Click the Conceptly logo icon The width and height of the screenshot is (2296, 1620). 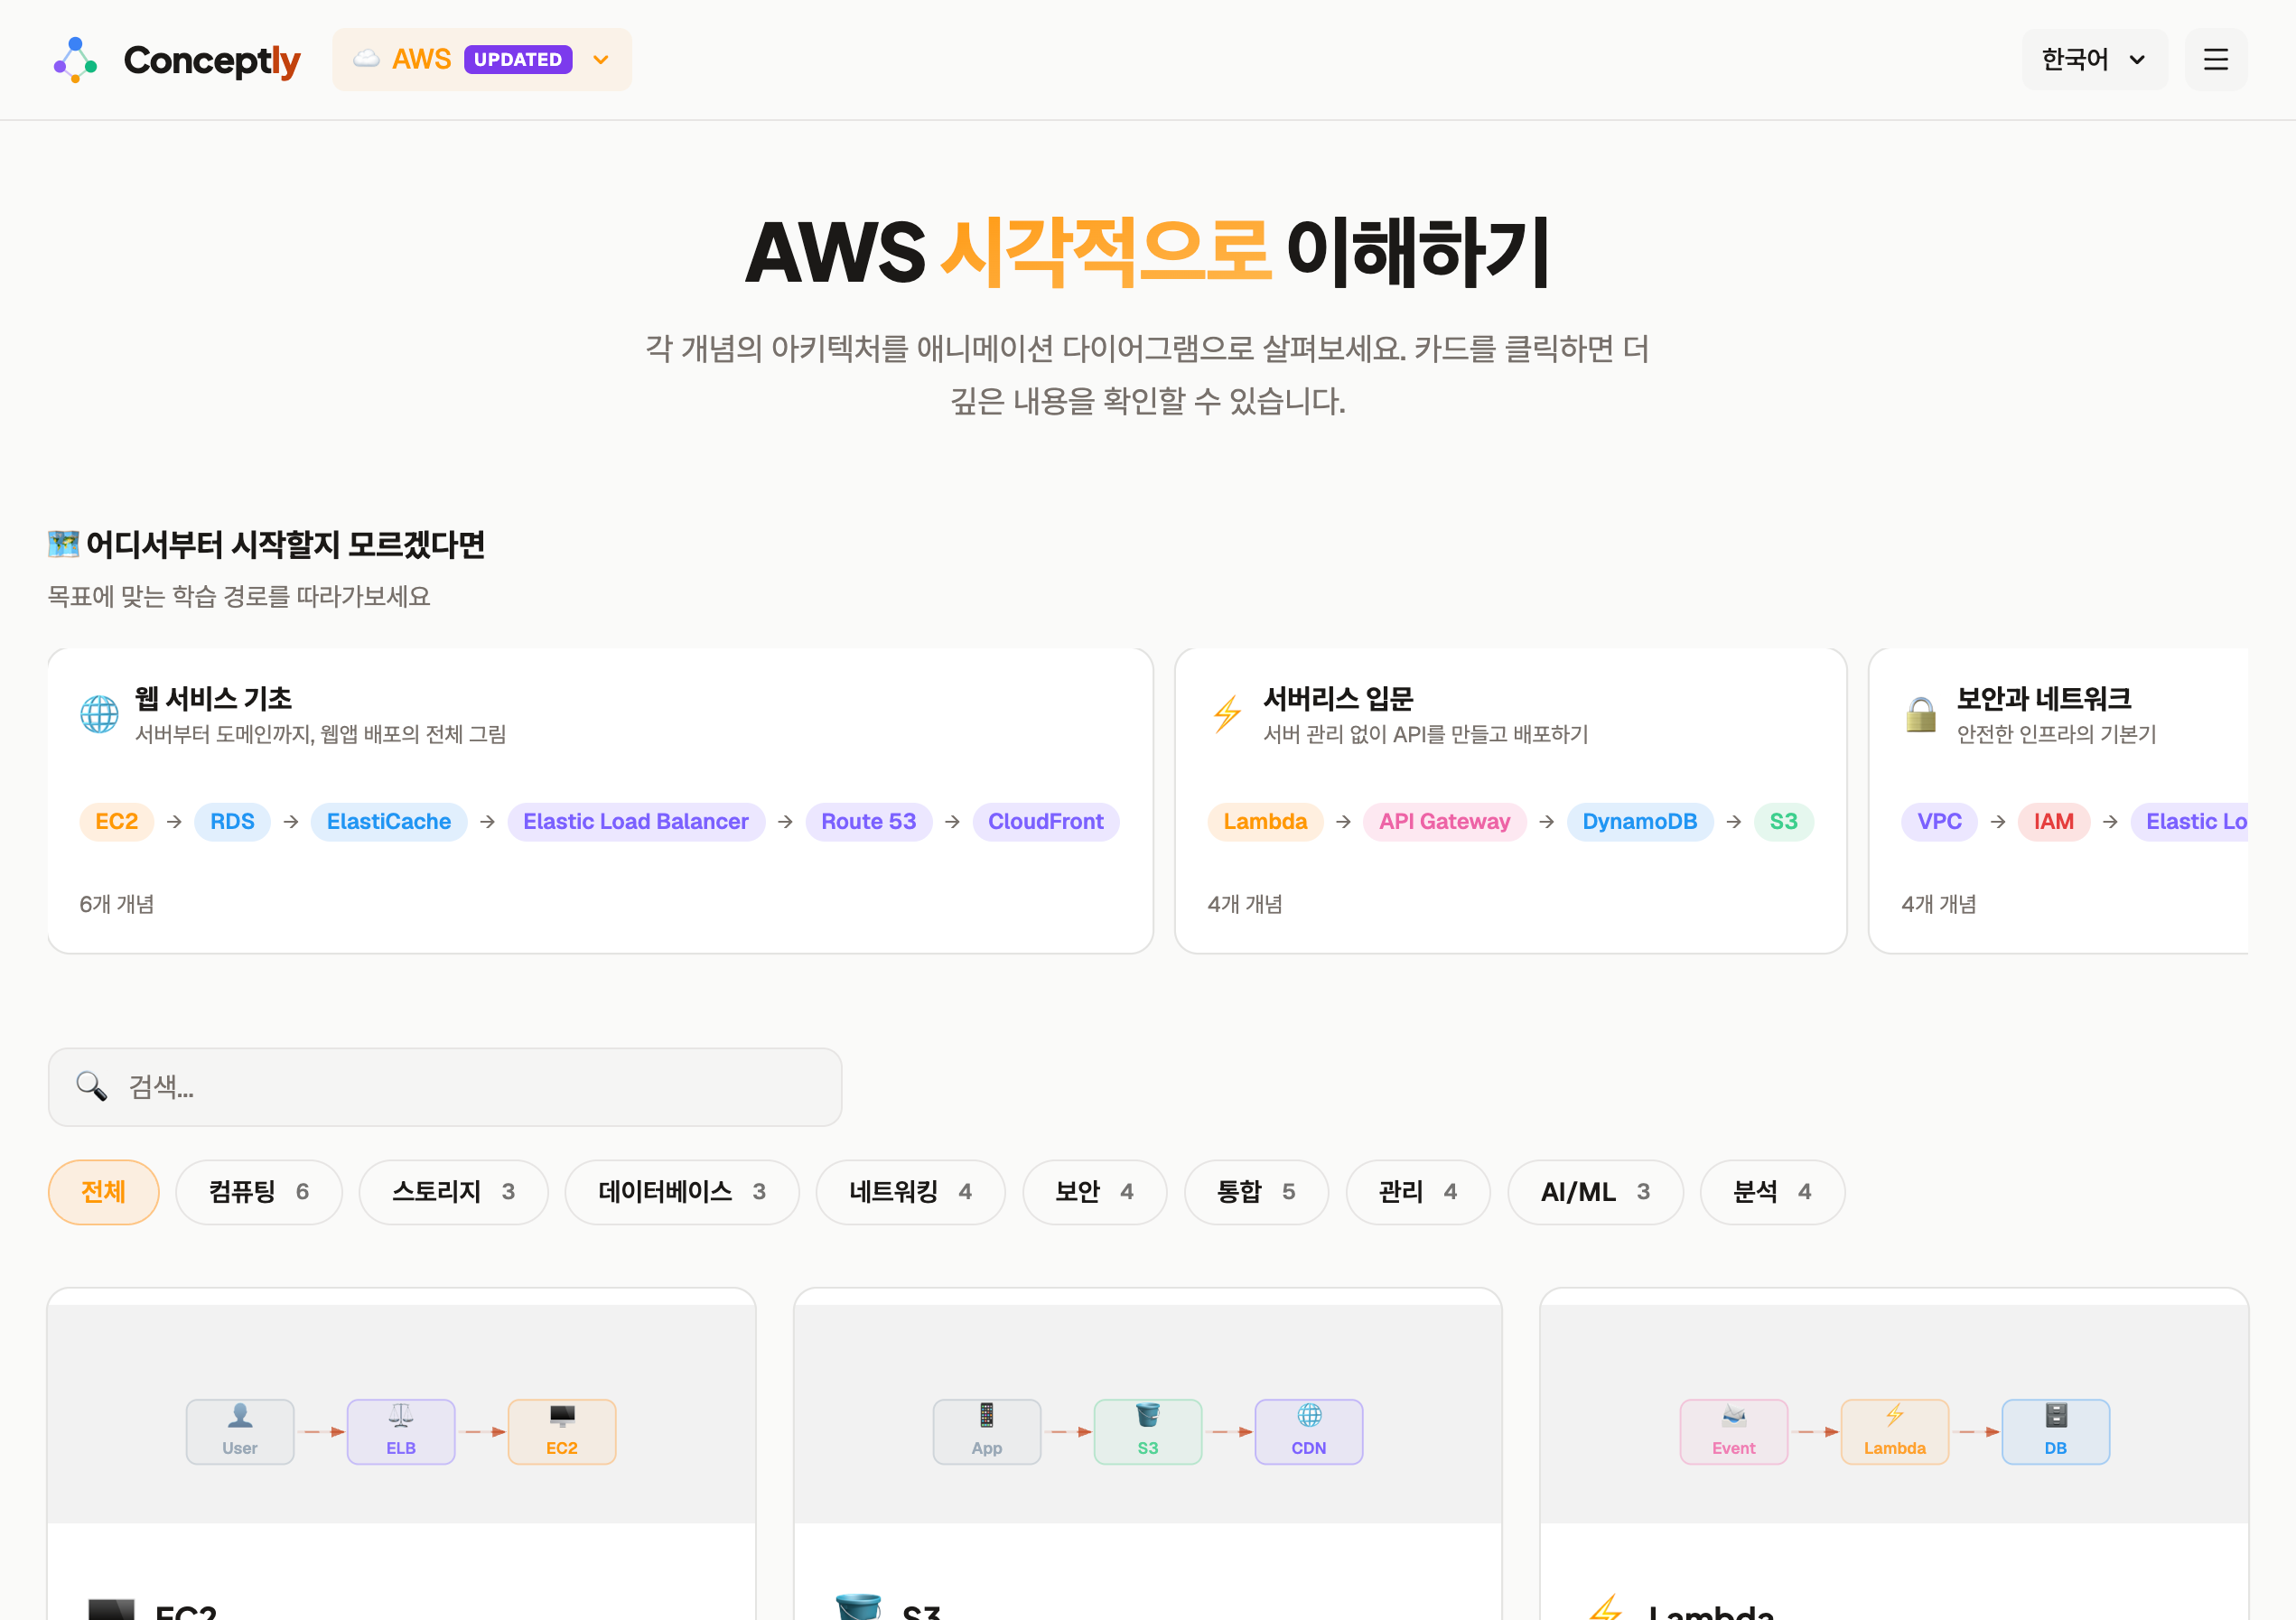click(75, 60)
